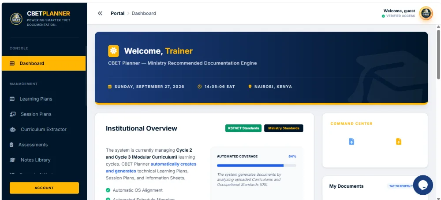Click the 14:05:06 EAT time text
The width and height of the screenshot is (441, 200).
point(220,87)
